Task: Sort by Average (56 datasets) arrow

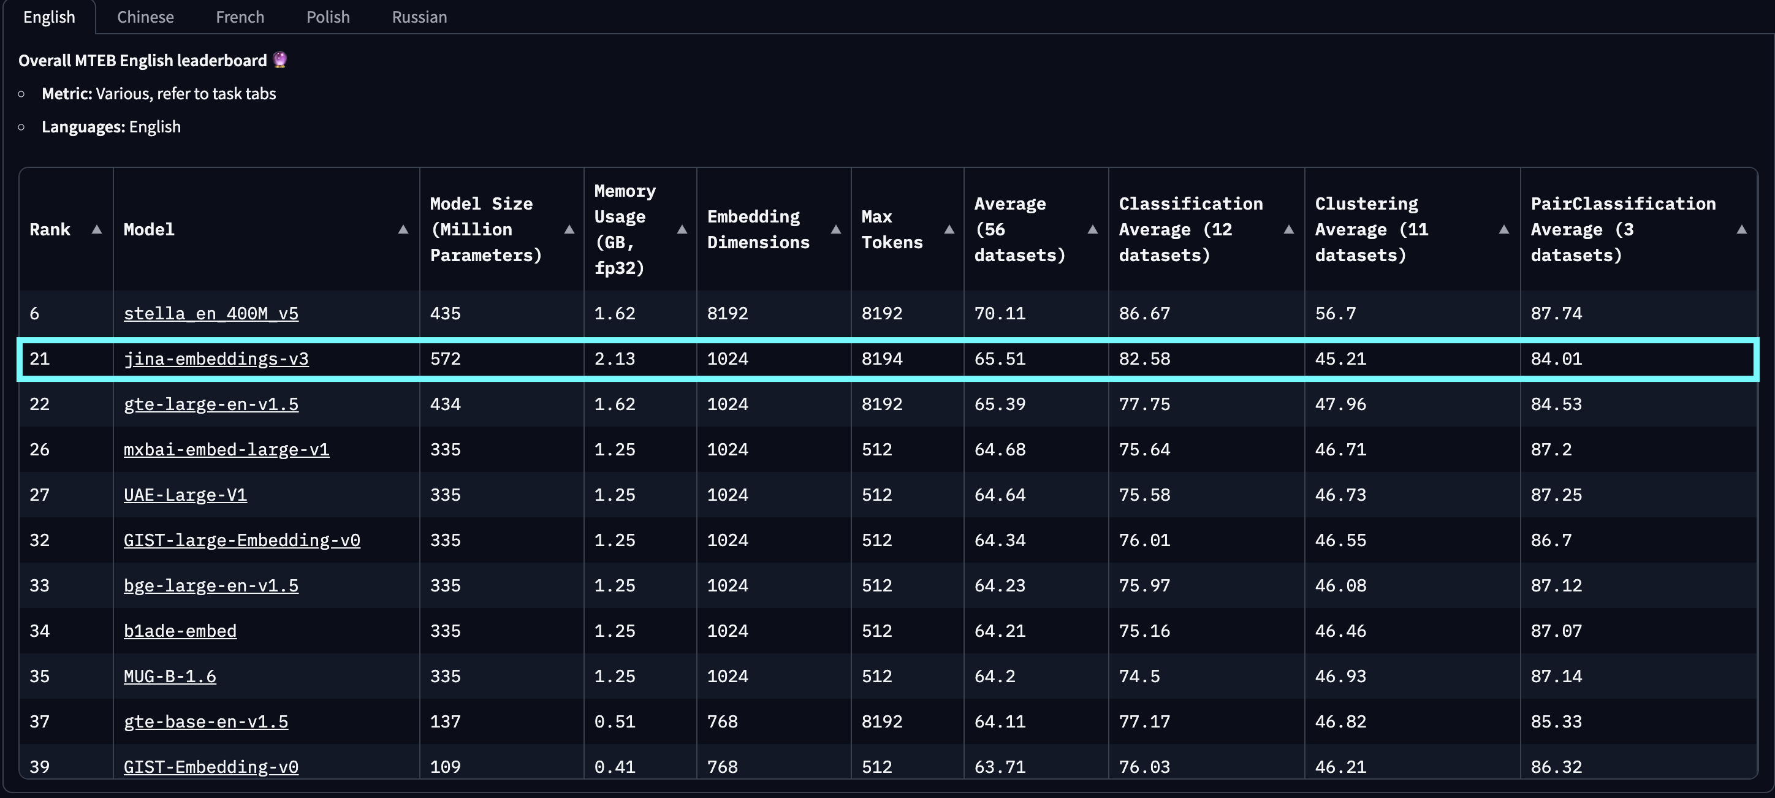Action: coord(1092,229)
